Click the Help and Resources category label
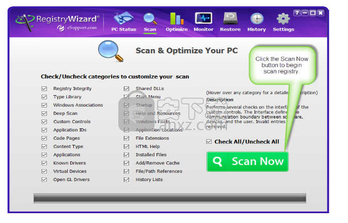 point(158,113)
